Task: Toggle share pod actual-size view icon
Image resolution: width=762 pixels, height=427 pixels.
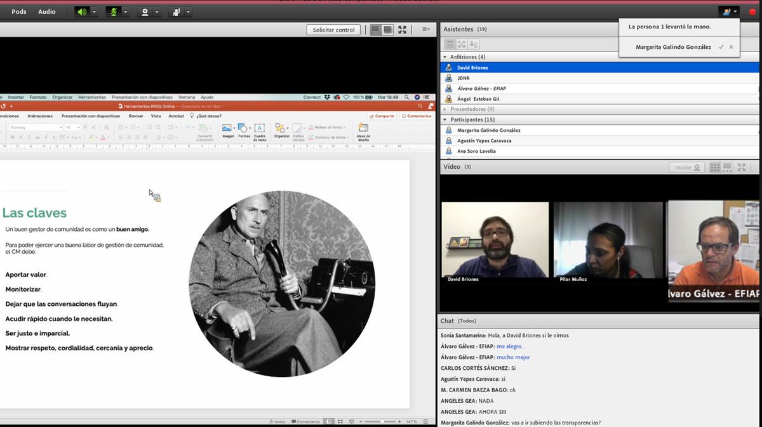Action: (x=387, y=30)
